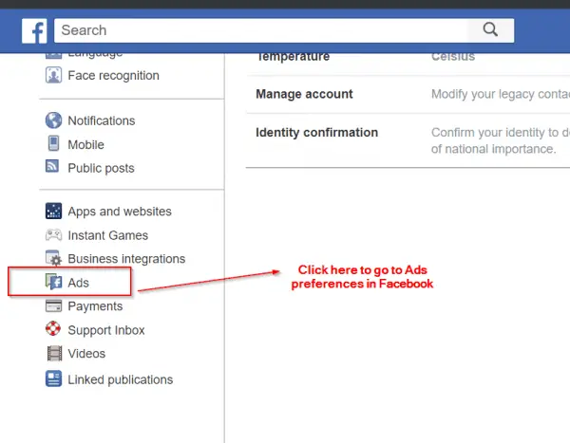Select Business integrations in sidebar
Image resolution: width=570 pixels, height=443 pixels.
point(126,259)
